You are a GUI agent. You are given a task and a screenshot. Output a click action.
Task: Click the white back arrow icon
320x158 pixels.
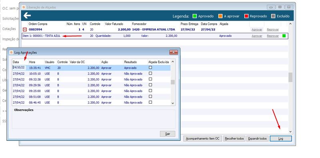(27, 16)
